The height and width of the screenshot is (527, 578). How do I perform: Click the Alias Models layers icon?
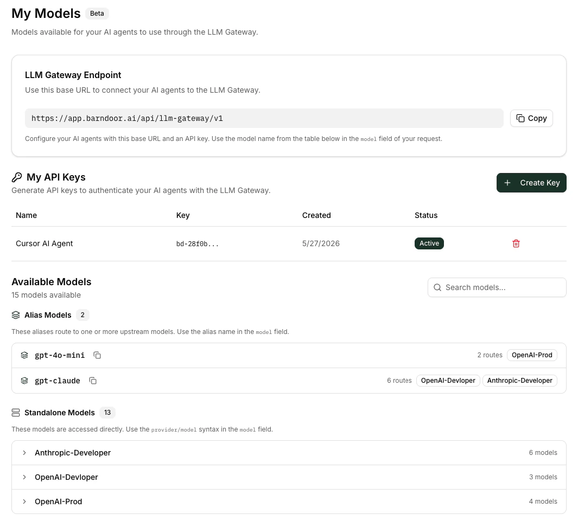(16, 315)
